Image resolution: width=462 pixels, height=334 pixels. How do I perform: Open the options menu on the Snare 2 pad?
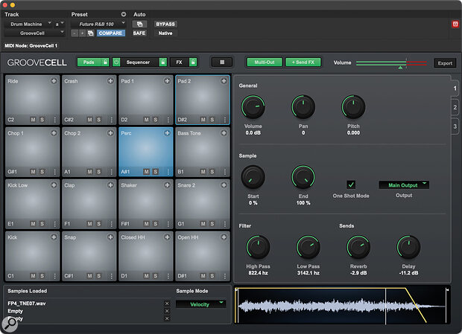click(x=225, y=224)
